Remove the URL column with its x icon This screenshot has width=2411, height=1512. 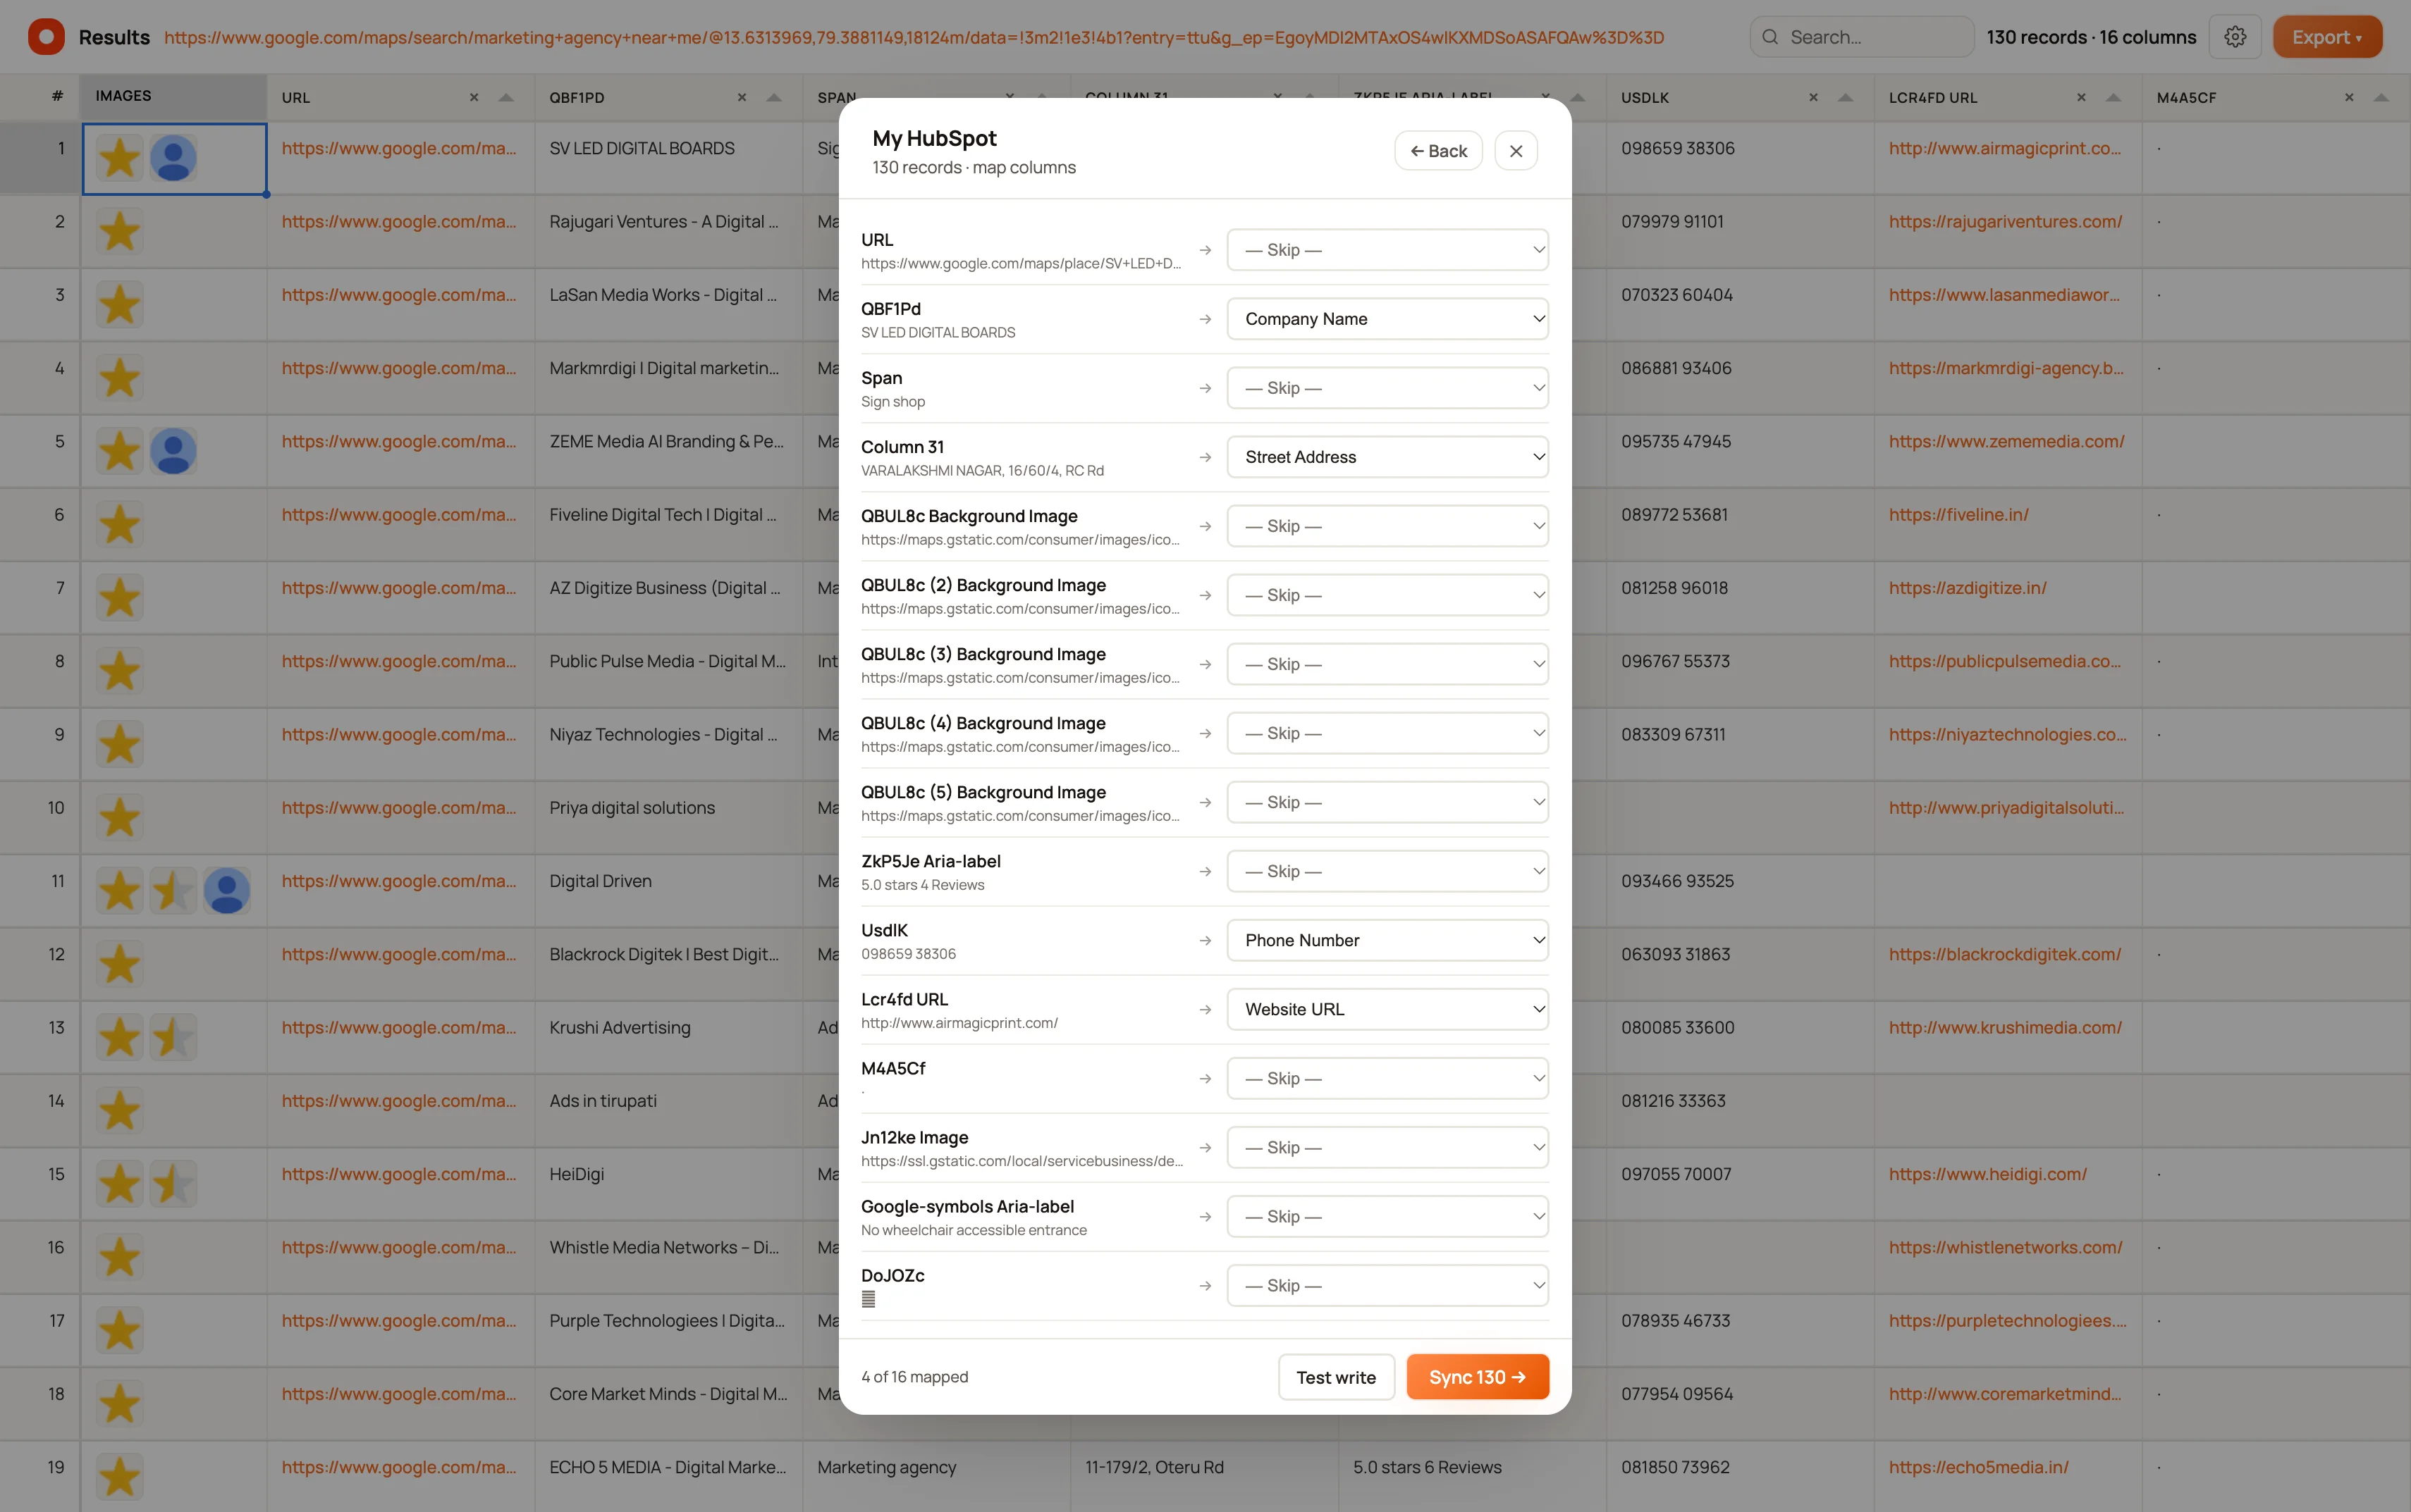pyautogui.click(x=474, y=97)
